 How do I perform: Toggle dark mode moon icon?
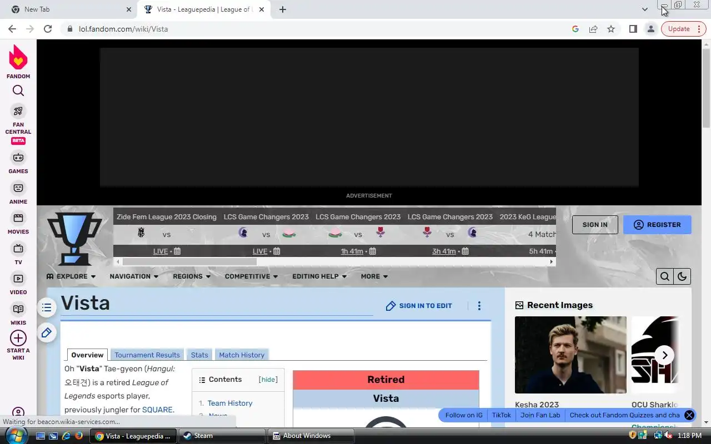[683, 276]
